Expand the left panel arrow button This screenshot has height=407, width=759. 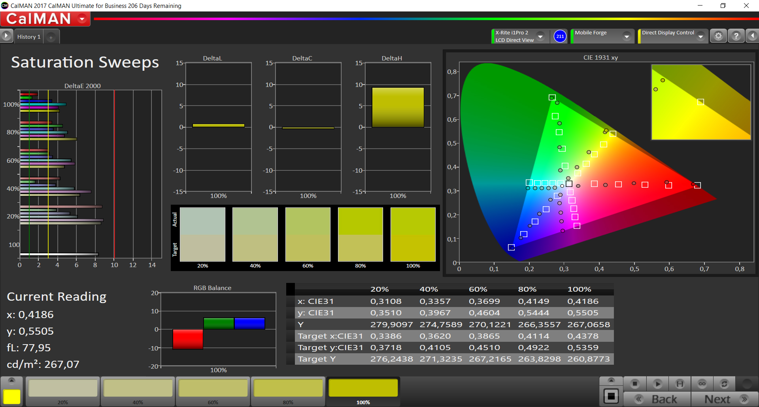[6, 36]
